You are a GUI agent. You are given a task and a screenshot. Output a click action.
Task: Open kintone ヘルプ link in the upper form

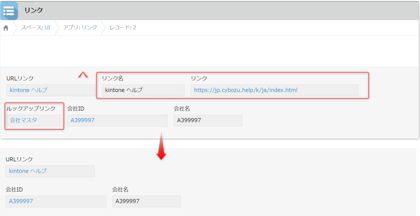coord(29,90)
